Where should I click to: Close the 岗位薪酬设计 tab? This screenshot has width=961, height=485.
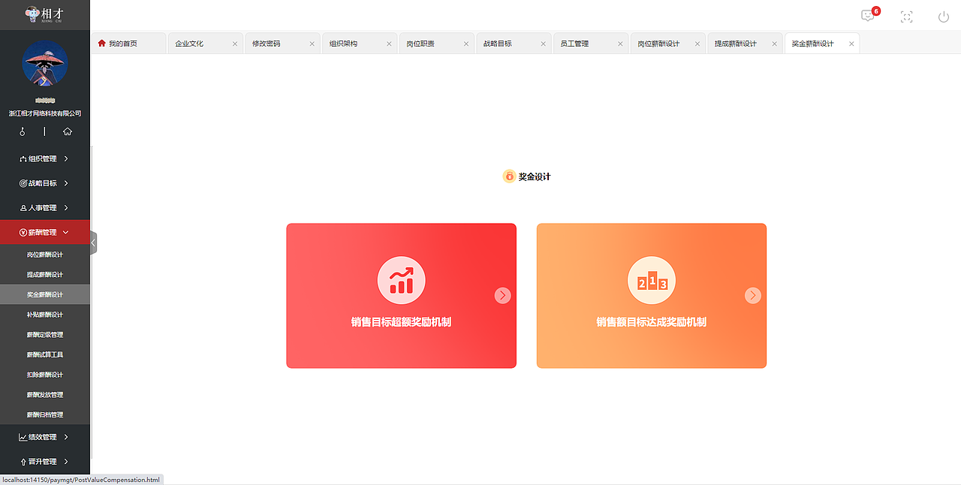pyautogui.click(x=697, y=44)
